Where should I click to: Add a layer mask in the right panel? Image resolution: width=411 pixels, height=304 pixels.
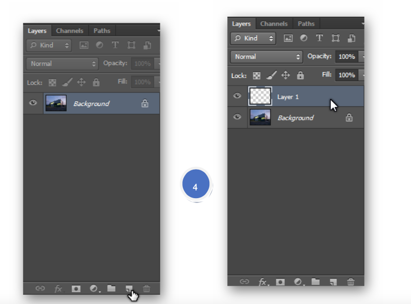[x=280, y=282]
